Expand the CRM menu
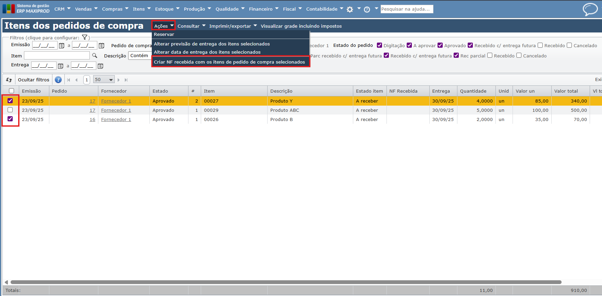This screenshot has height=296, width=602. click(x=62, y=9)
